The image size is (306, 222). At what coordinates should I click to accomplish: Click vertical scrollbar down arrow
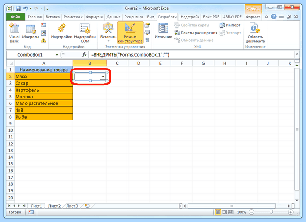click(x=297, y=200)
